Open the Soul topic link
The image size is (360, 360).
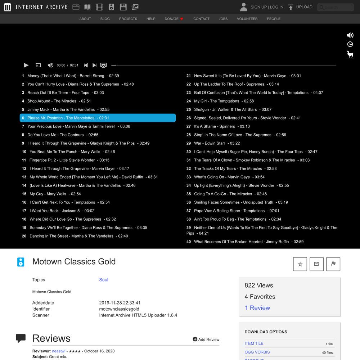pos(104,280)
